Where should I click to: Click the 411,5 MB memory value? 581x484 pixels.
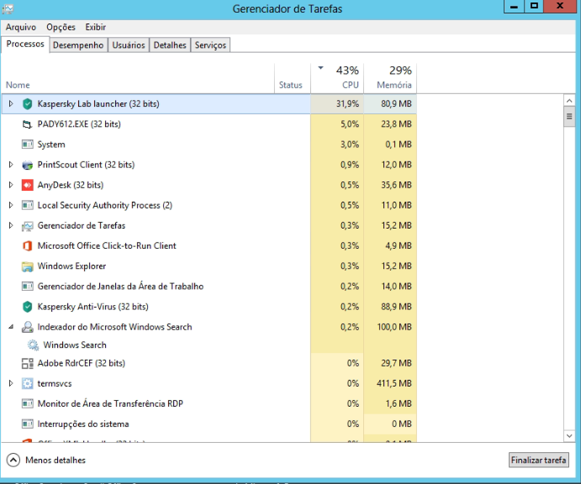coord(394,383)
